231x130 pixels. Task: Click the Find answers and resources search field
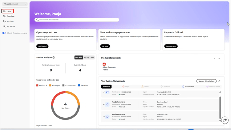click(x=77, y=20)
